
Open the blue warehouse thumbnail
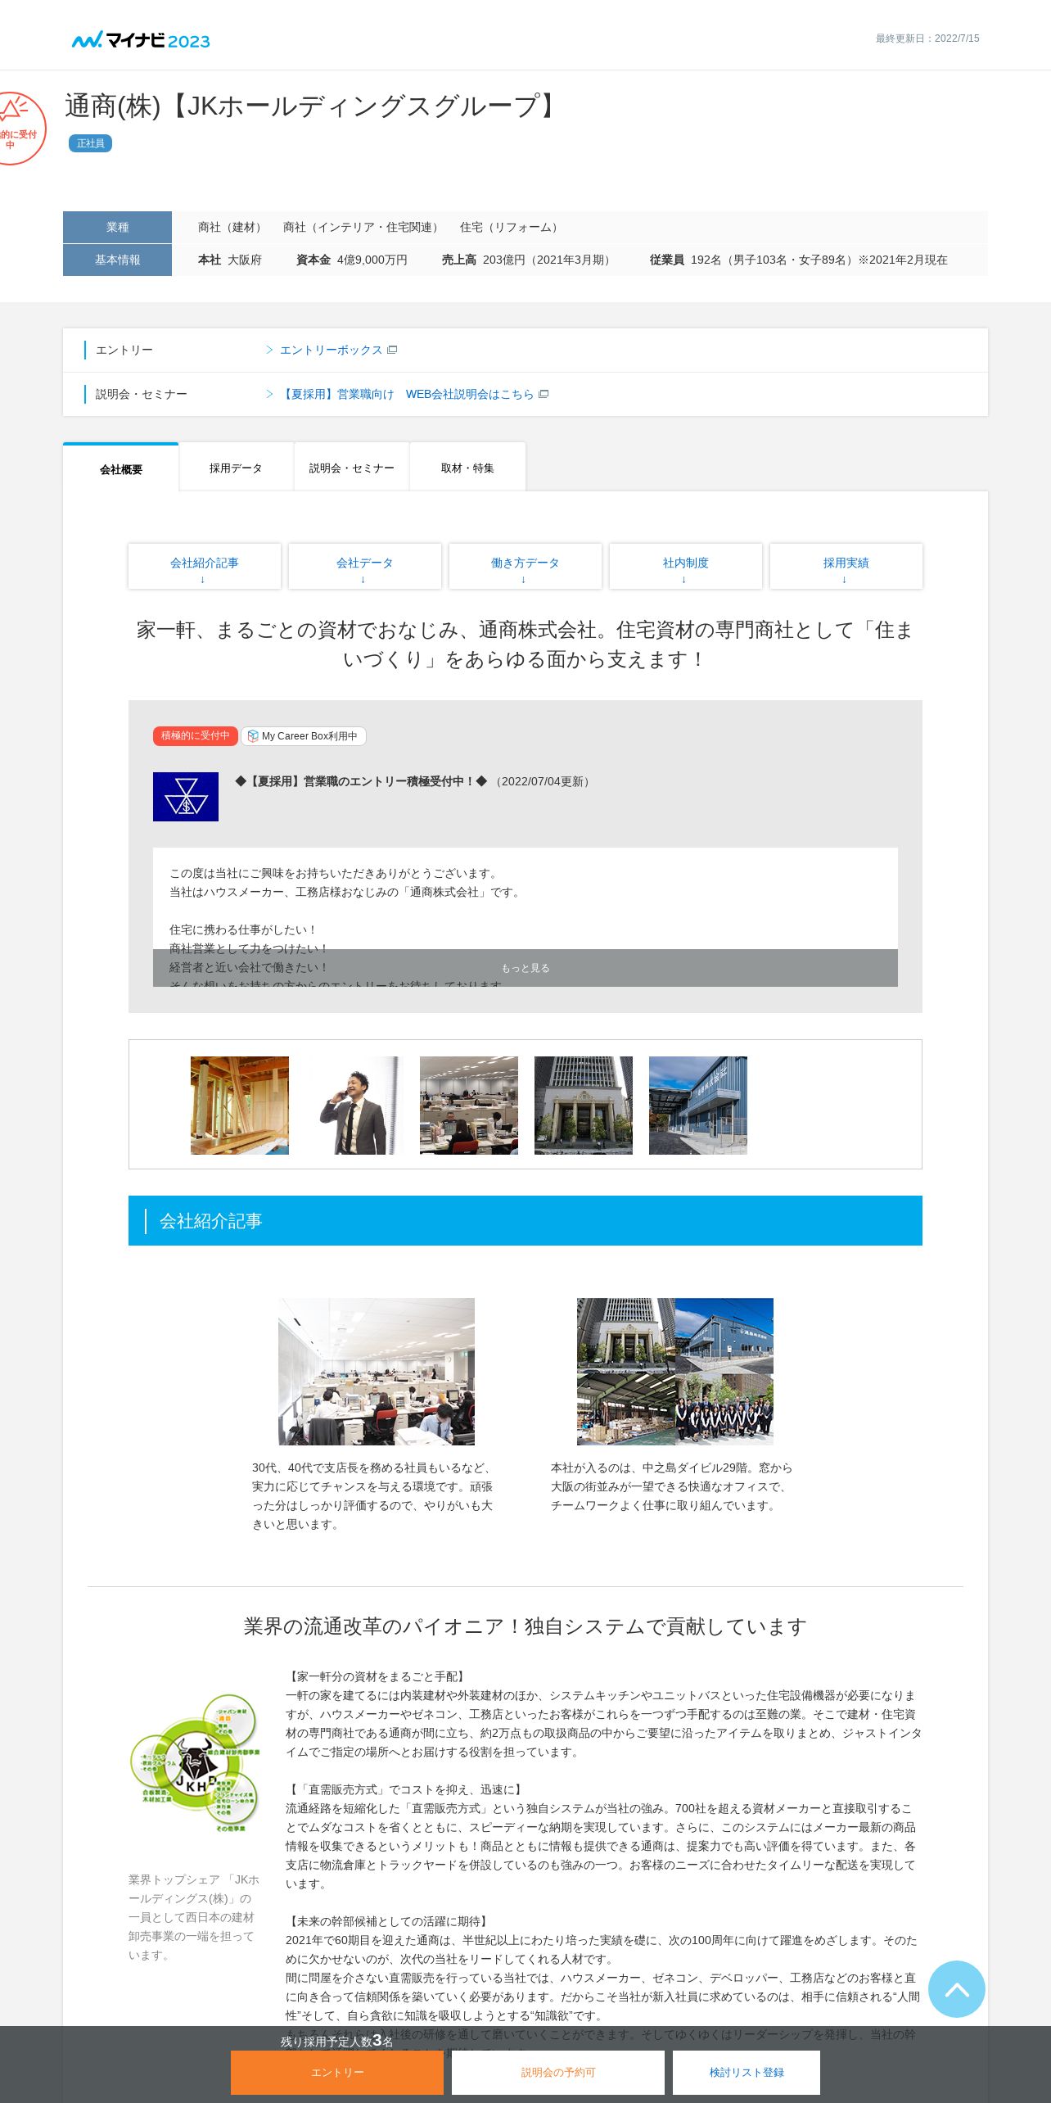[698, 1106]
